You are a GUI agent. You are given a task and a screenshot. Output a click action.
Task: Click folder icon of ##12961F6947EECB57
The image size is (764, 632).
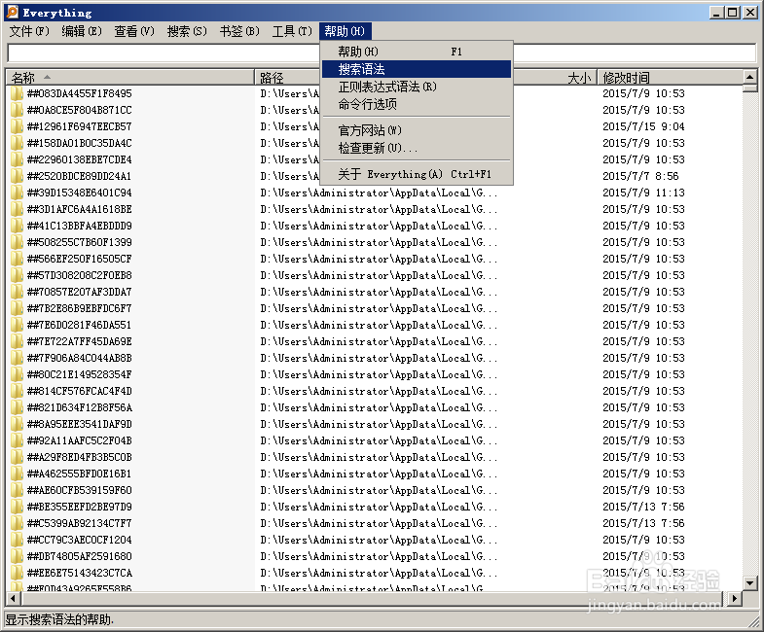(x=17, y=126)
